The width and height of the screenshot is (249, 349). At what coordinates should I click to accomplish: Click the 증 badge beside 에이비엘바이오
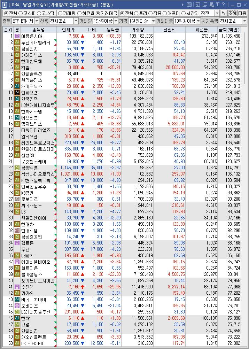(x=17, y=262)
